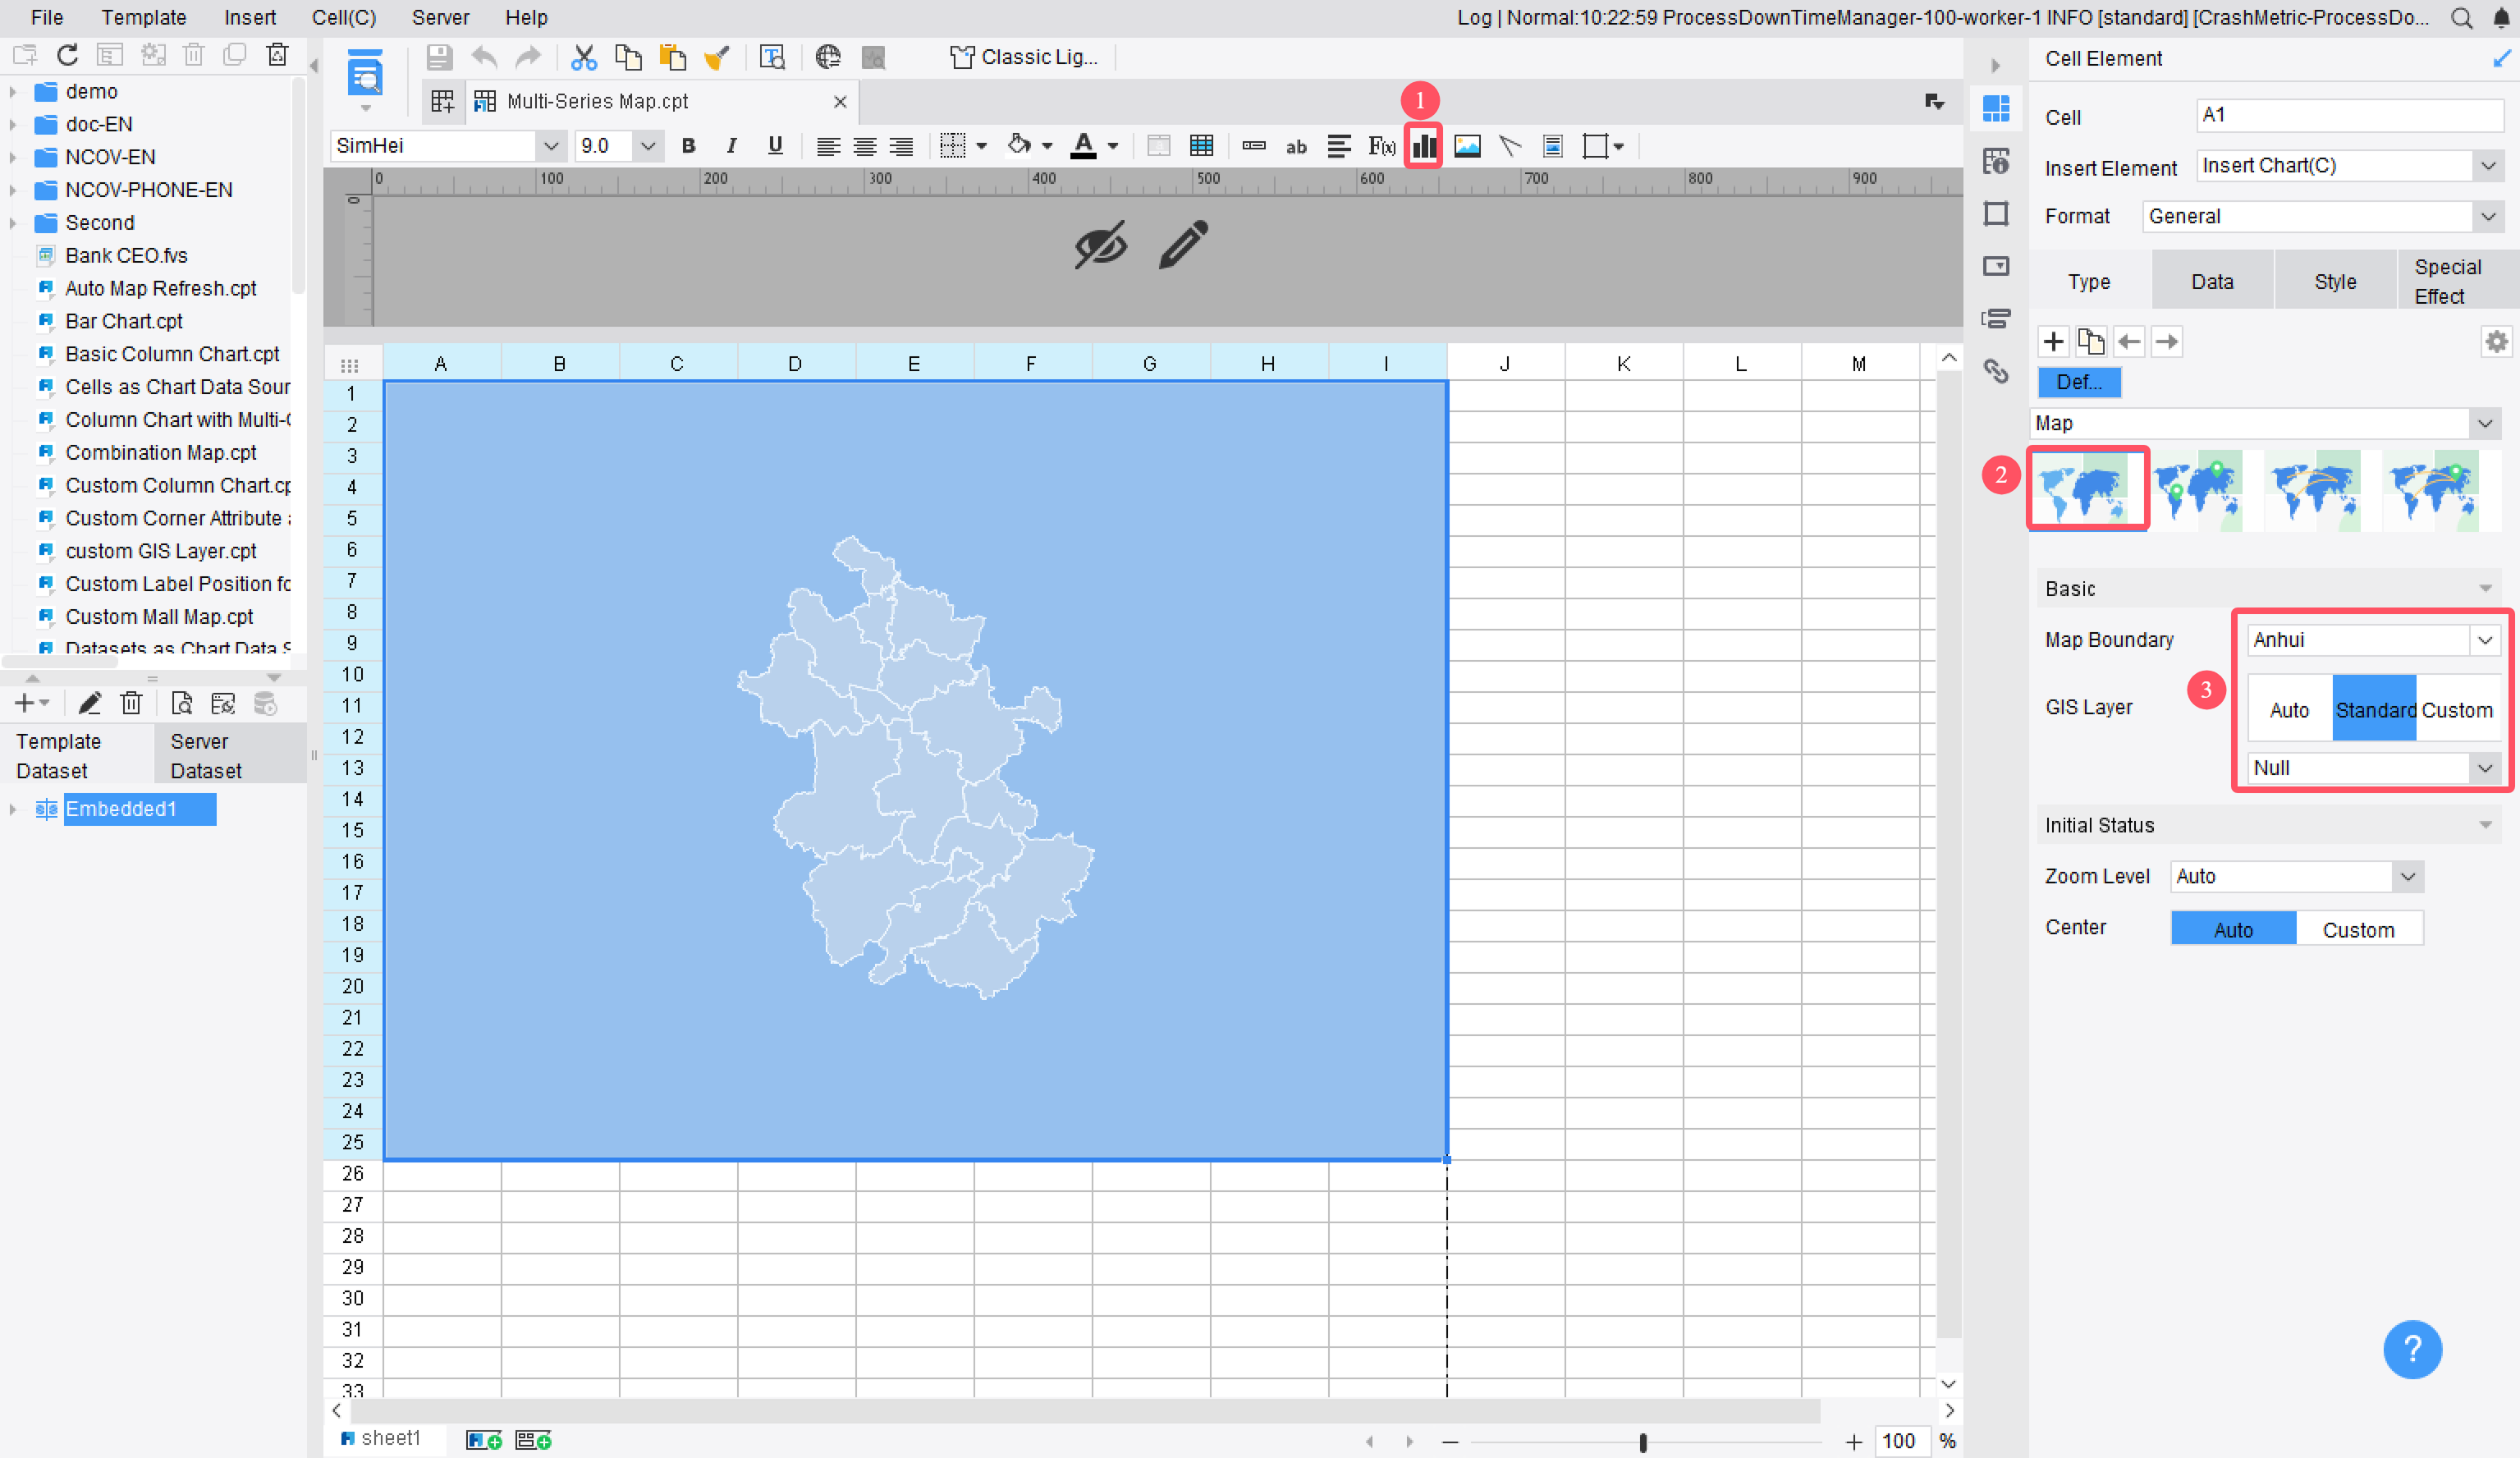2520x1458 pixels.
Task: Click the delete dataset trash icon
Action: tap(131, 704)
